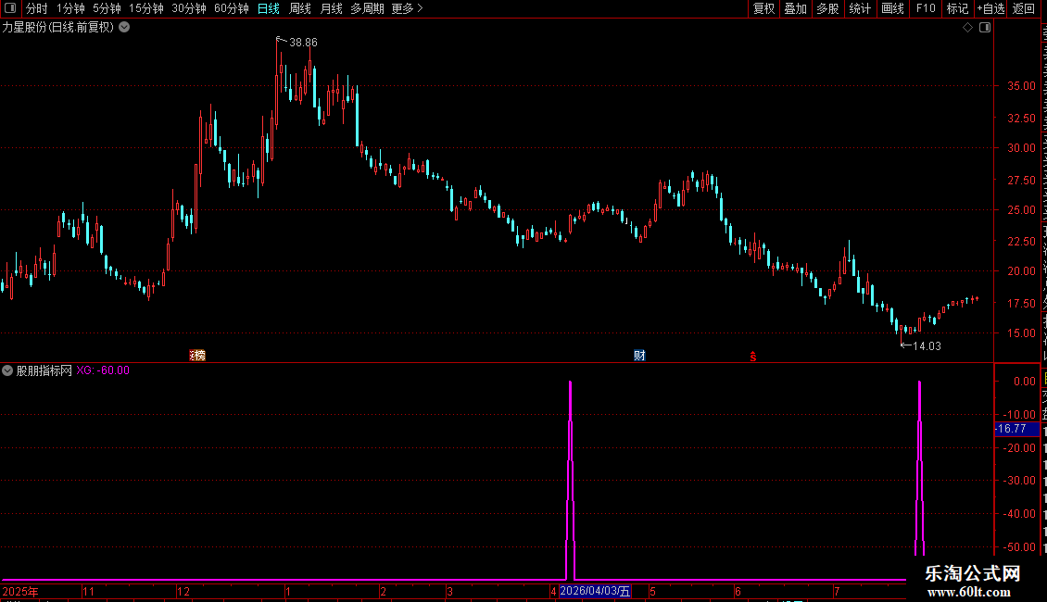Click the 股朋指标网 indicator name
1047x602 pixels.
44,370
